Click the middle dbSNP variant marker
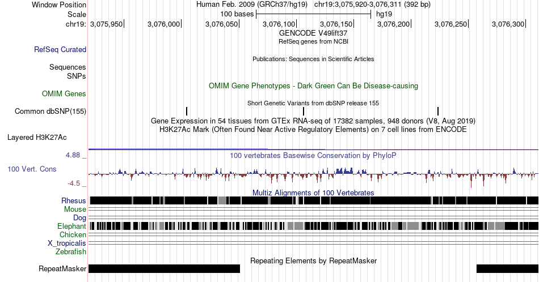Screen dimensions: 539x282 pyautogui.click(x=304, y=111)
